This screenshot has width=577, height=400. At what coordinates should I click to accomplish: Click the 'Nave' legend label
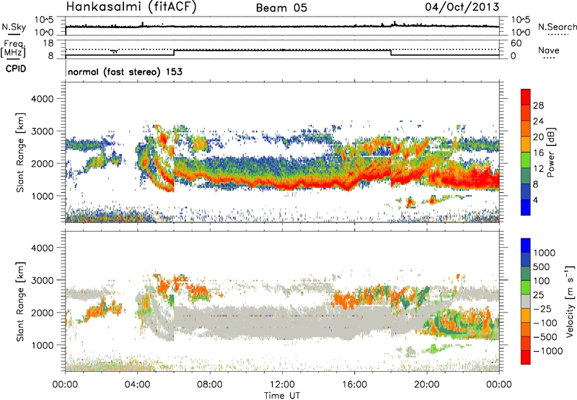coord(549,50)
